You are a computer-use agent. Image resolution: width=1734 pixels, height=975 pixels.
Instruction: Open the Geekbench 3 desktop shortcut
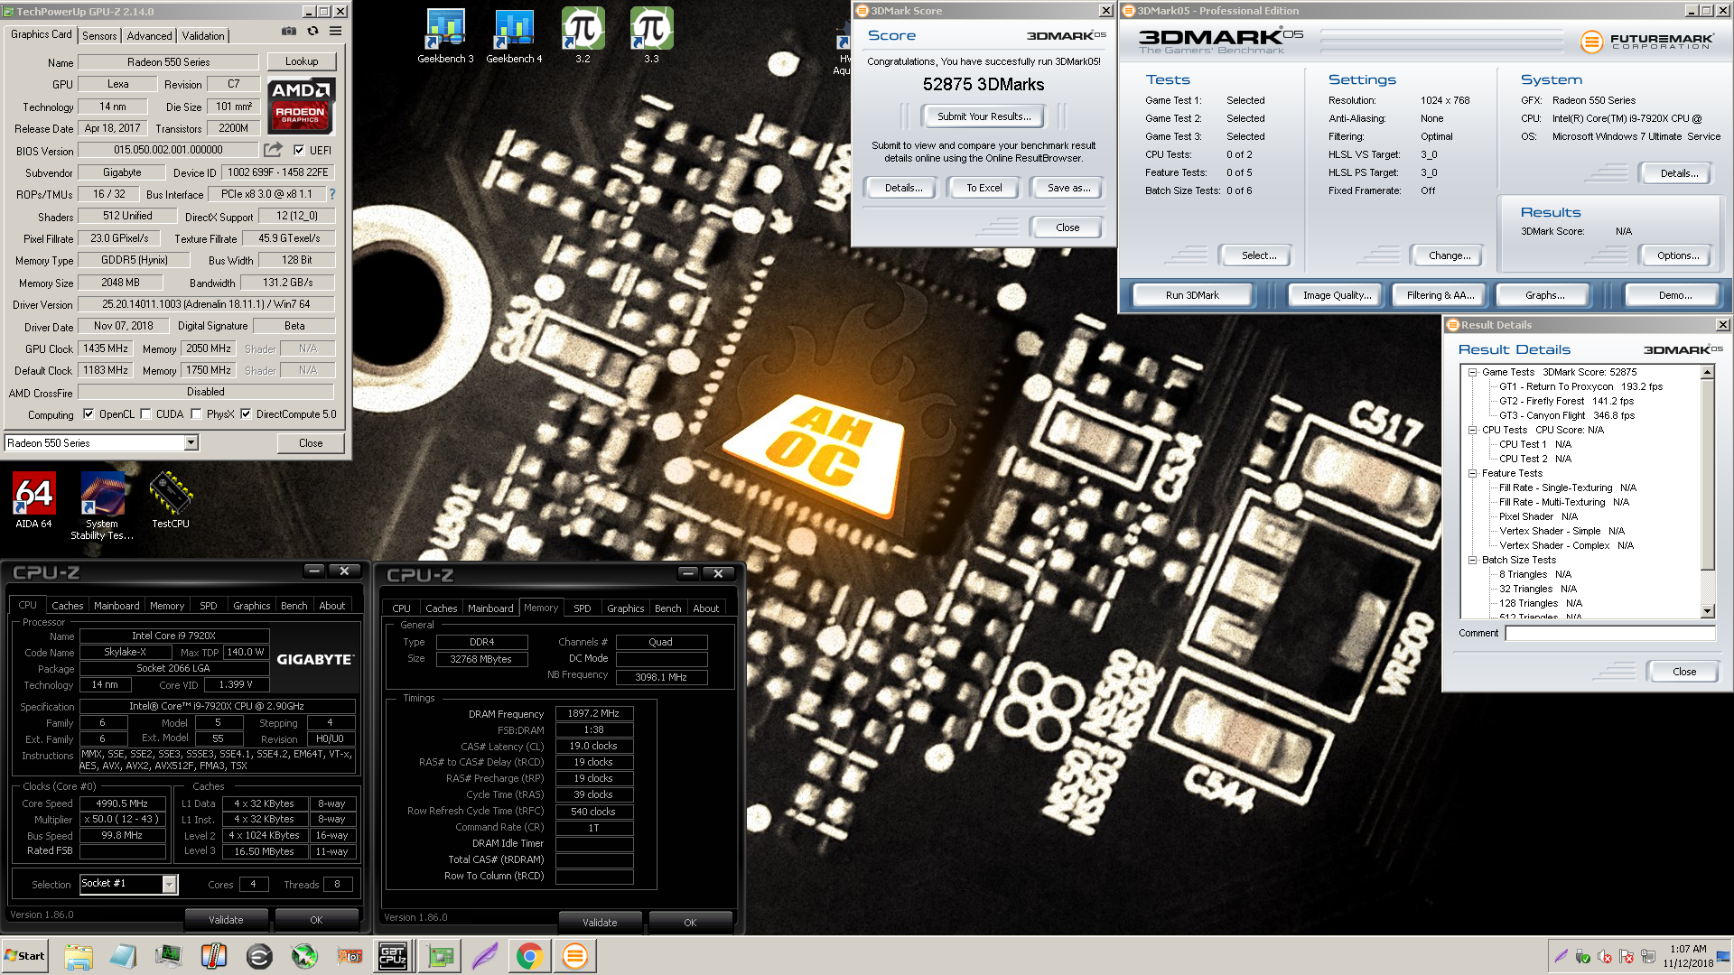click(x=445, y=36)
